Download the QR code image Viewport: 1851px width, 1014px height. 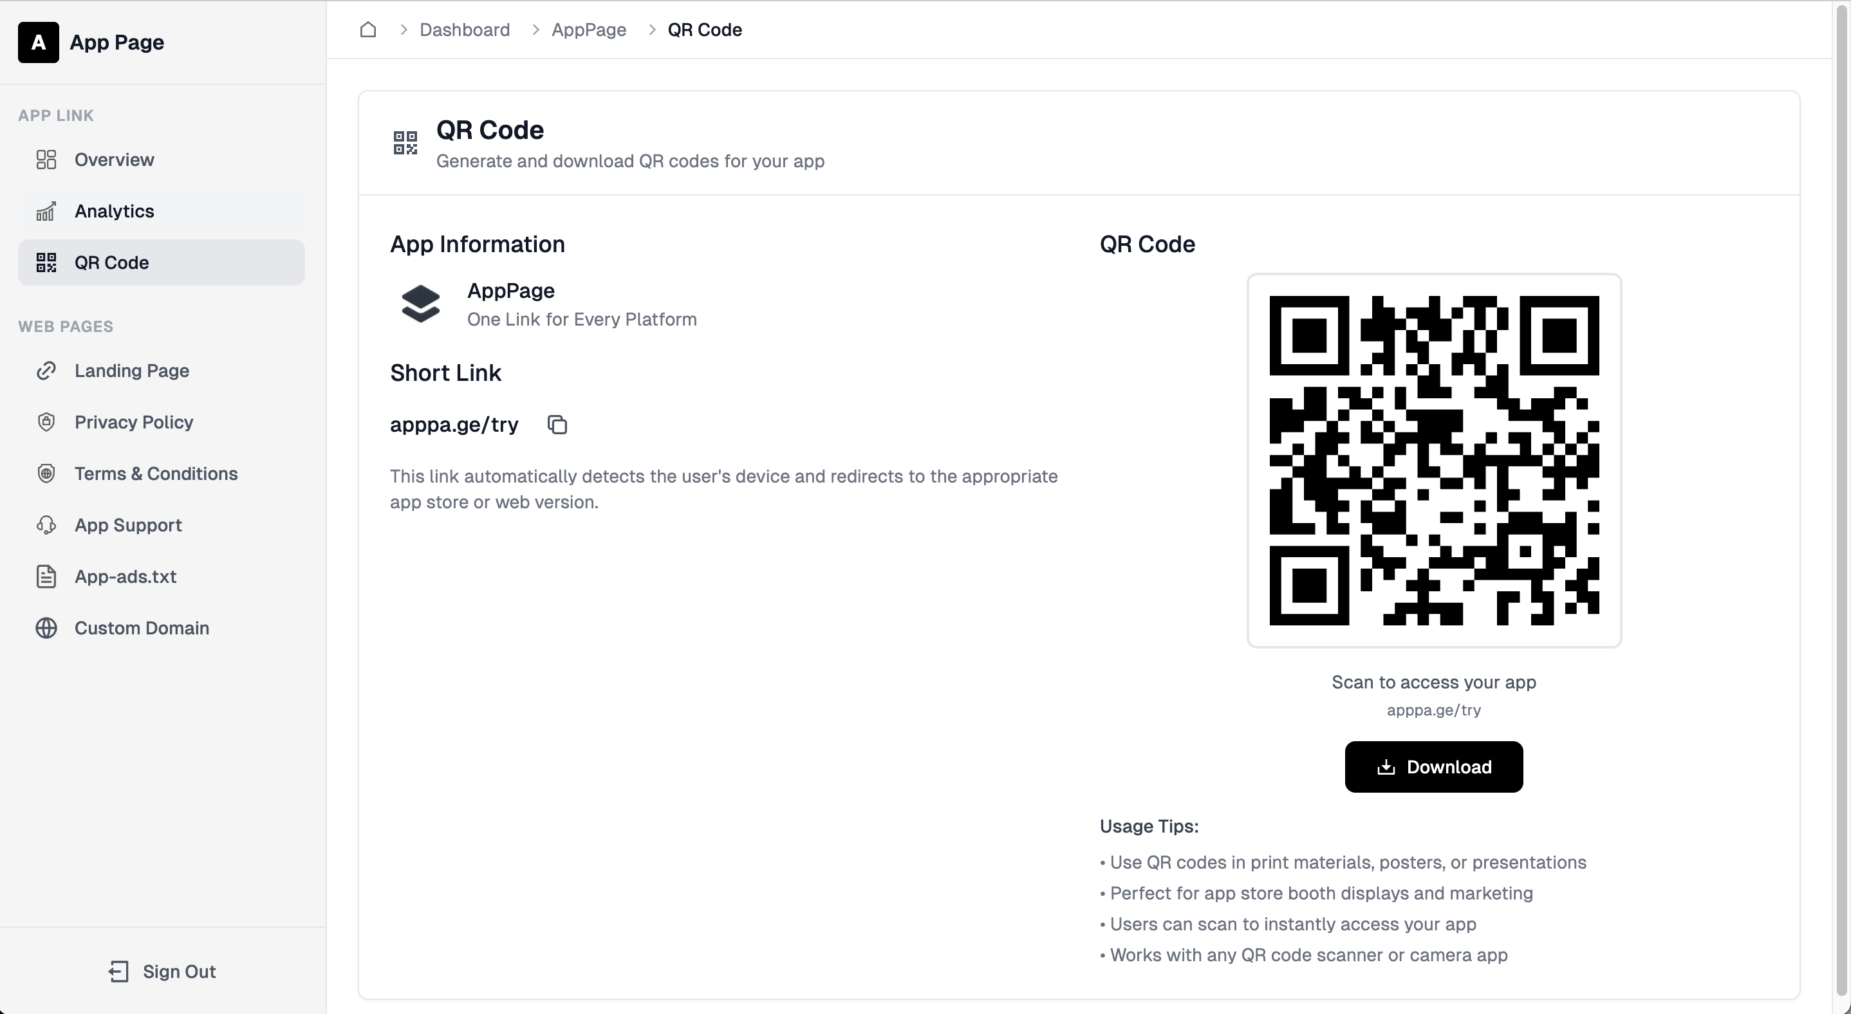click(1433, 767)
